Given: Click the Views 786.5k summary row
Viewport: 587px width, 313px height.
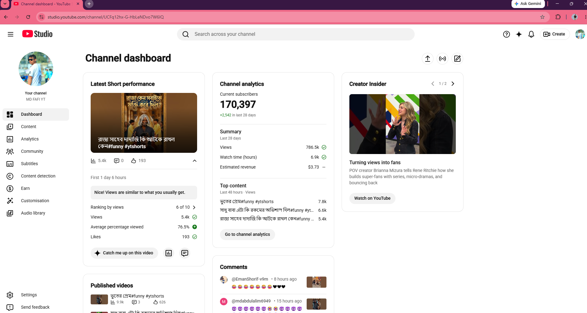Looking at the screenshot, I should pyautogui.click(x=273, y=148).
